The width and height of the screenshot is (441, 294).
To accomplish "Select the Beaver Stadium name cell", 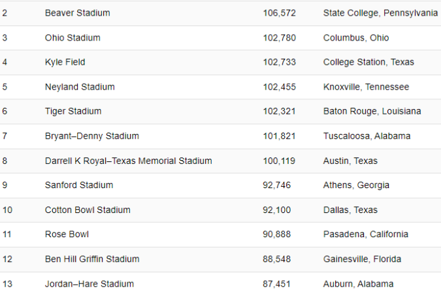I will click(77, 13).
